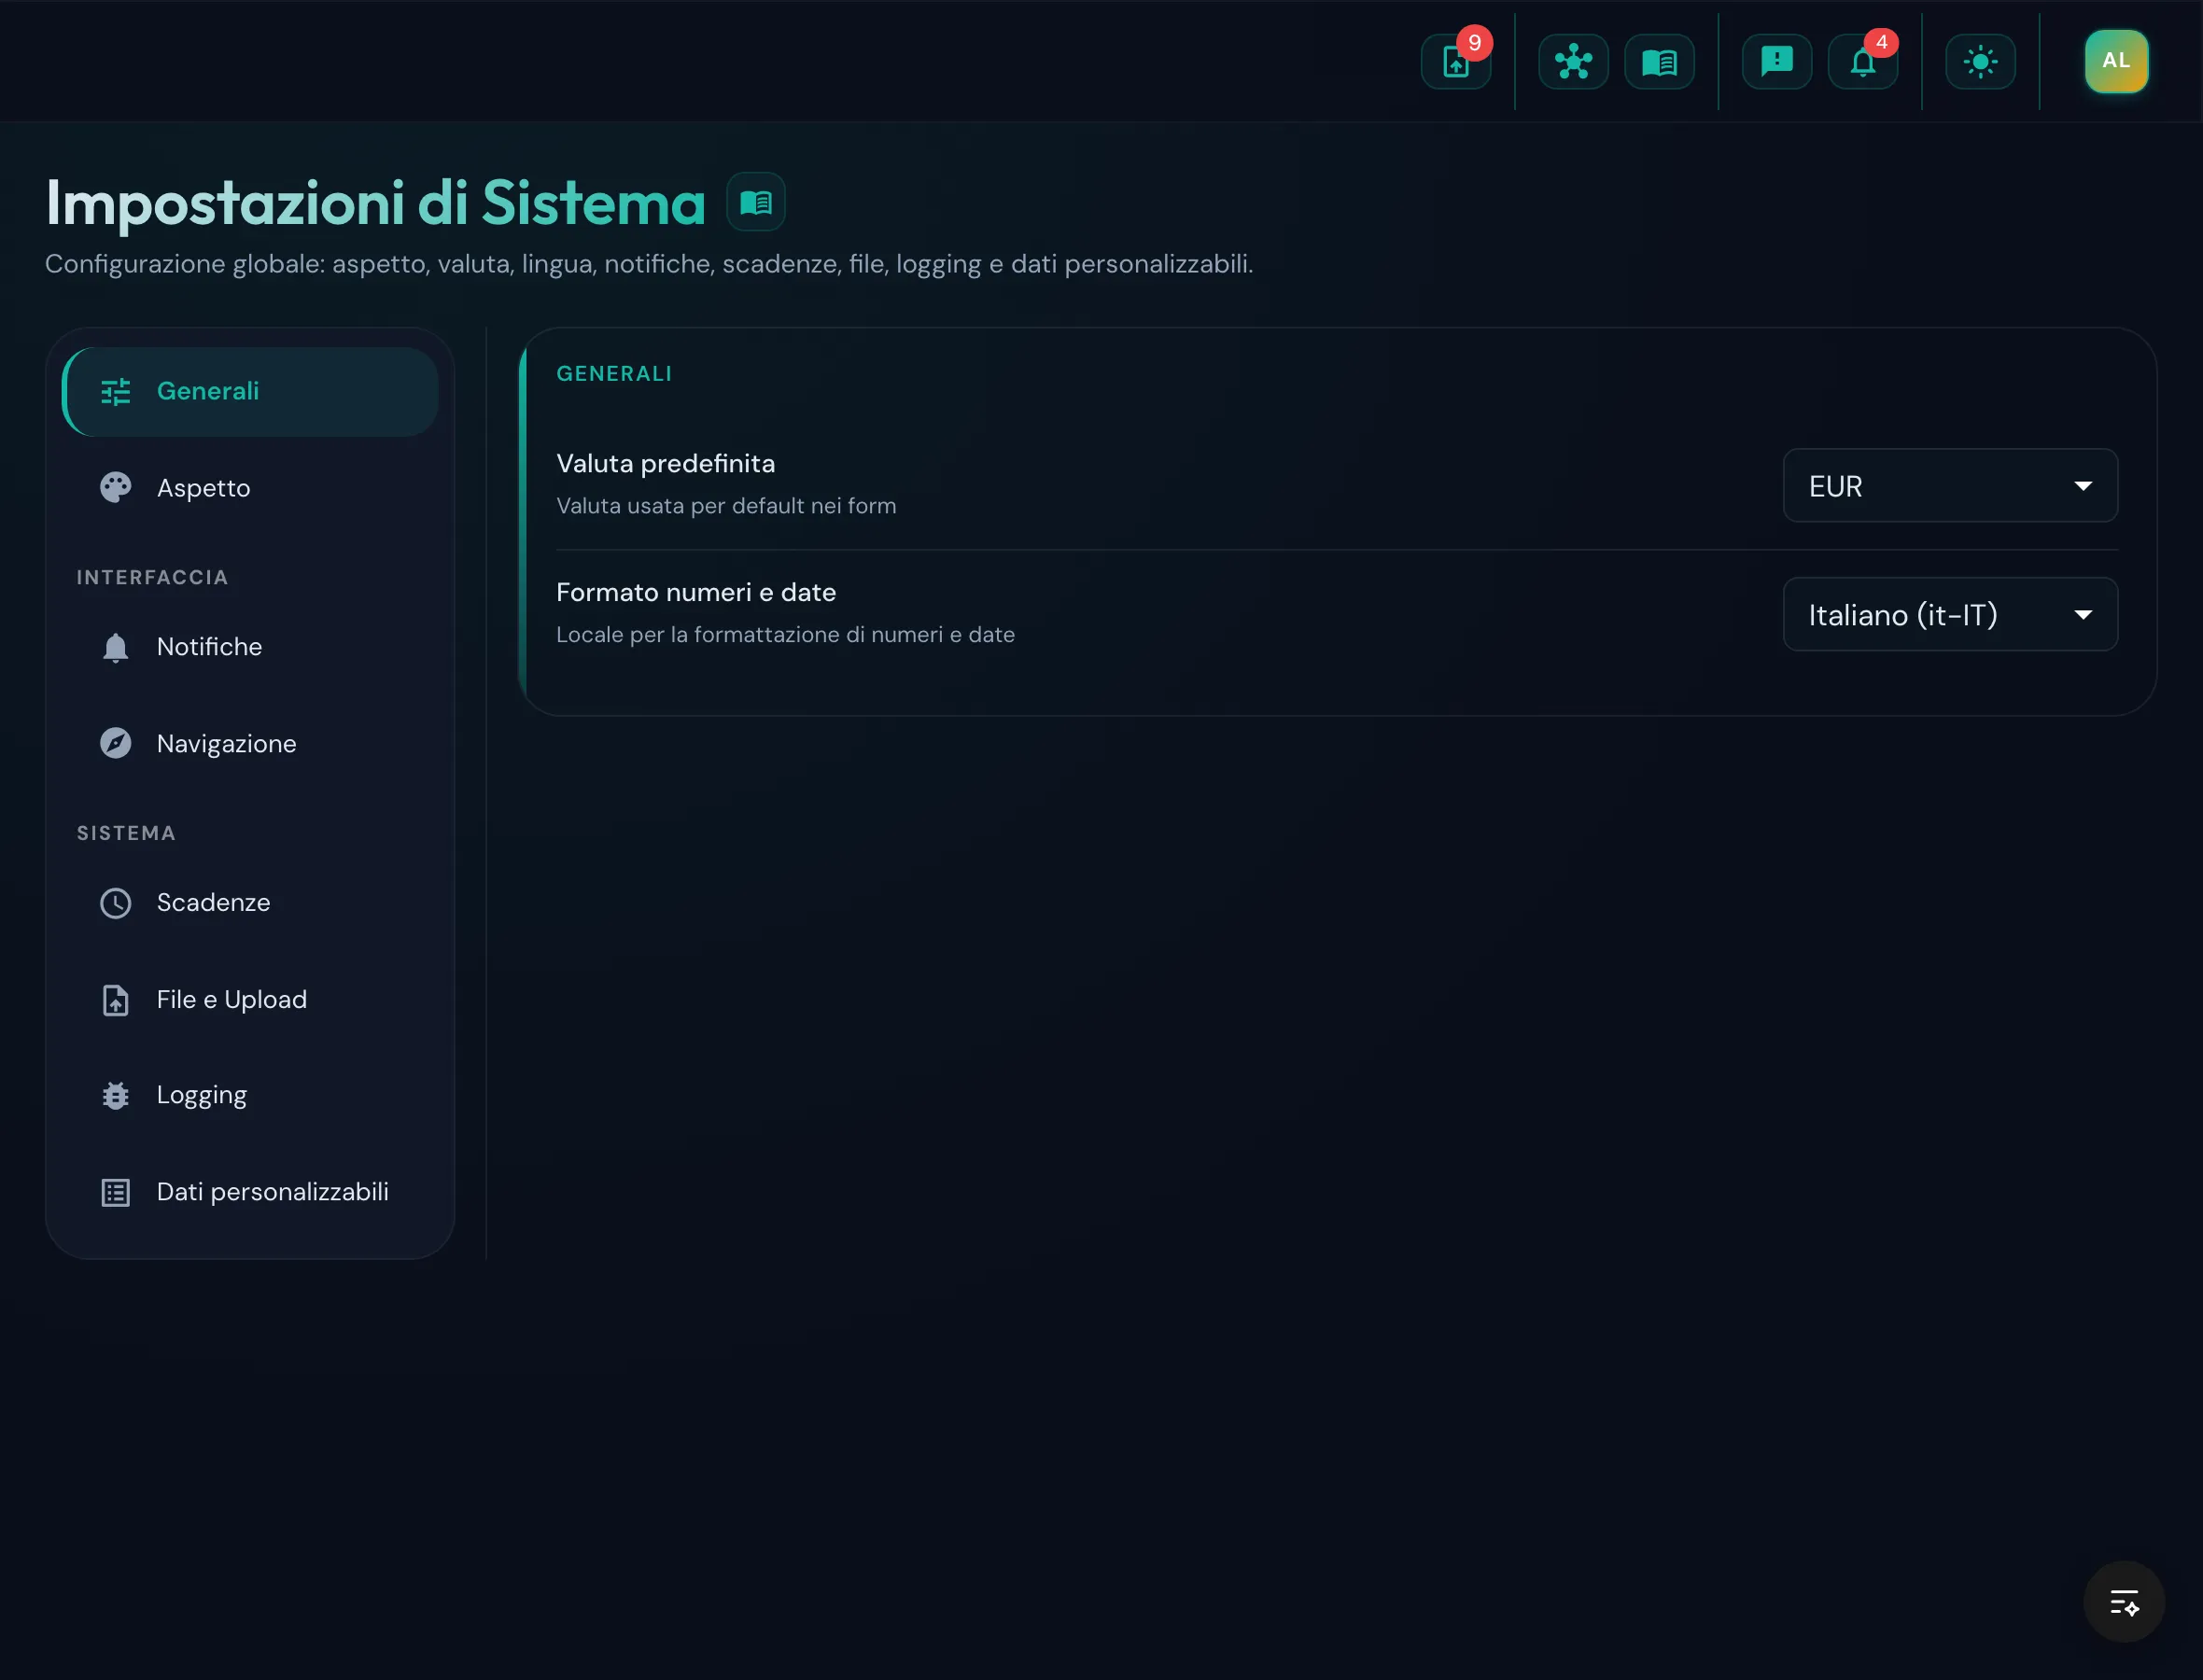Open the Italiano (it-IT) locale dropdown
Viewport: 2203px width, 1680px height.
pyautogui.click(x=1950, y=614)
